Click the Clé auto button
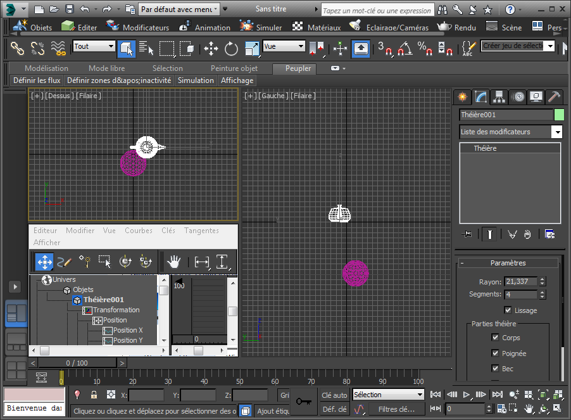Image resolution: width=571 pixels, height=420 pixels. [334, 395]
